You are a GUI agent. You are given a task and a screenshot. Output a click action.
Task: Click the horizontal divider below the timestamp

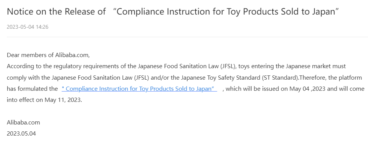click(187, 37)
